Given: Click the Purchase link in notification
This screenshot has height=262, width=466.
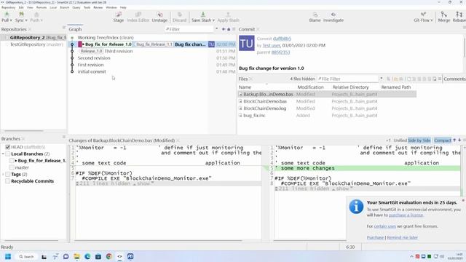Looking at the screenshot, I should coord(376,238).
